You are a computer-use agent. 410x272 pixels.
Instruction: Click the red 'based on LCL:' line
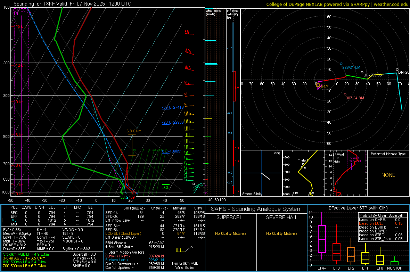[381, 223]
